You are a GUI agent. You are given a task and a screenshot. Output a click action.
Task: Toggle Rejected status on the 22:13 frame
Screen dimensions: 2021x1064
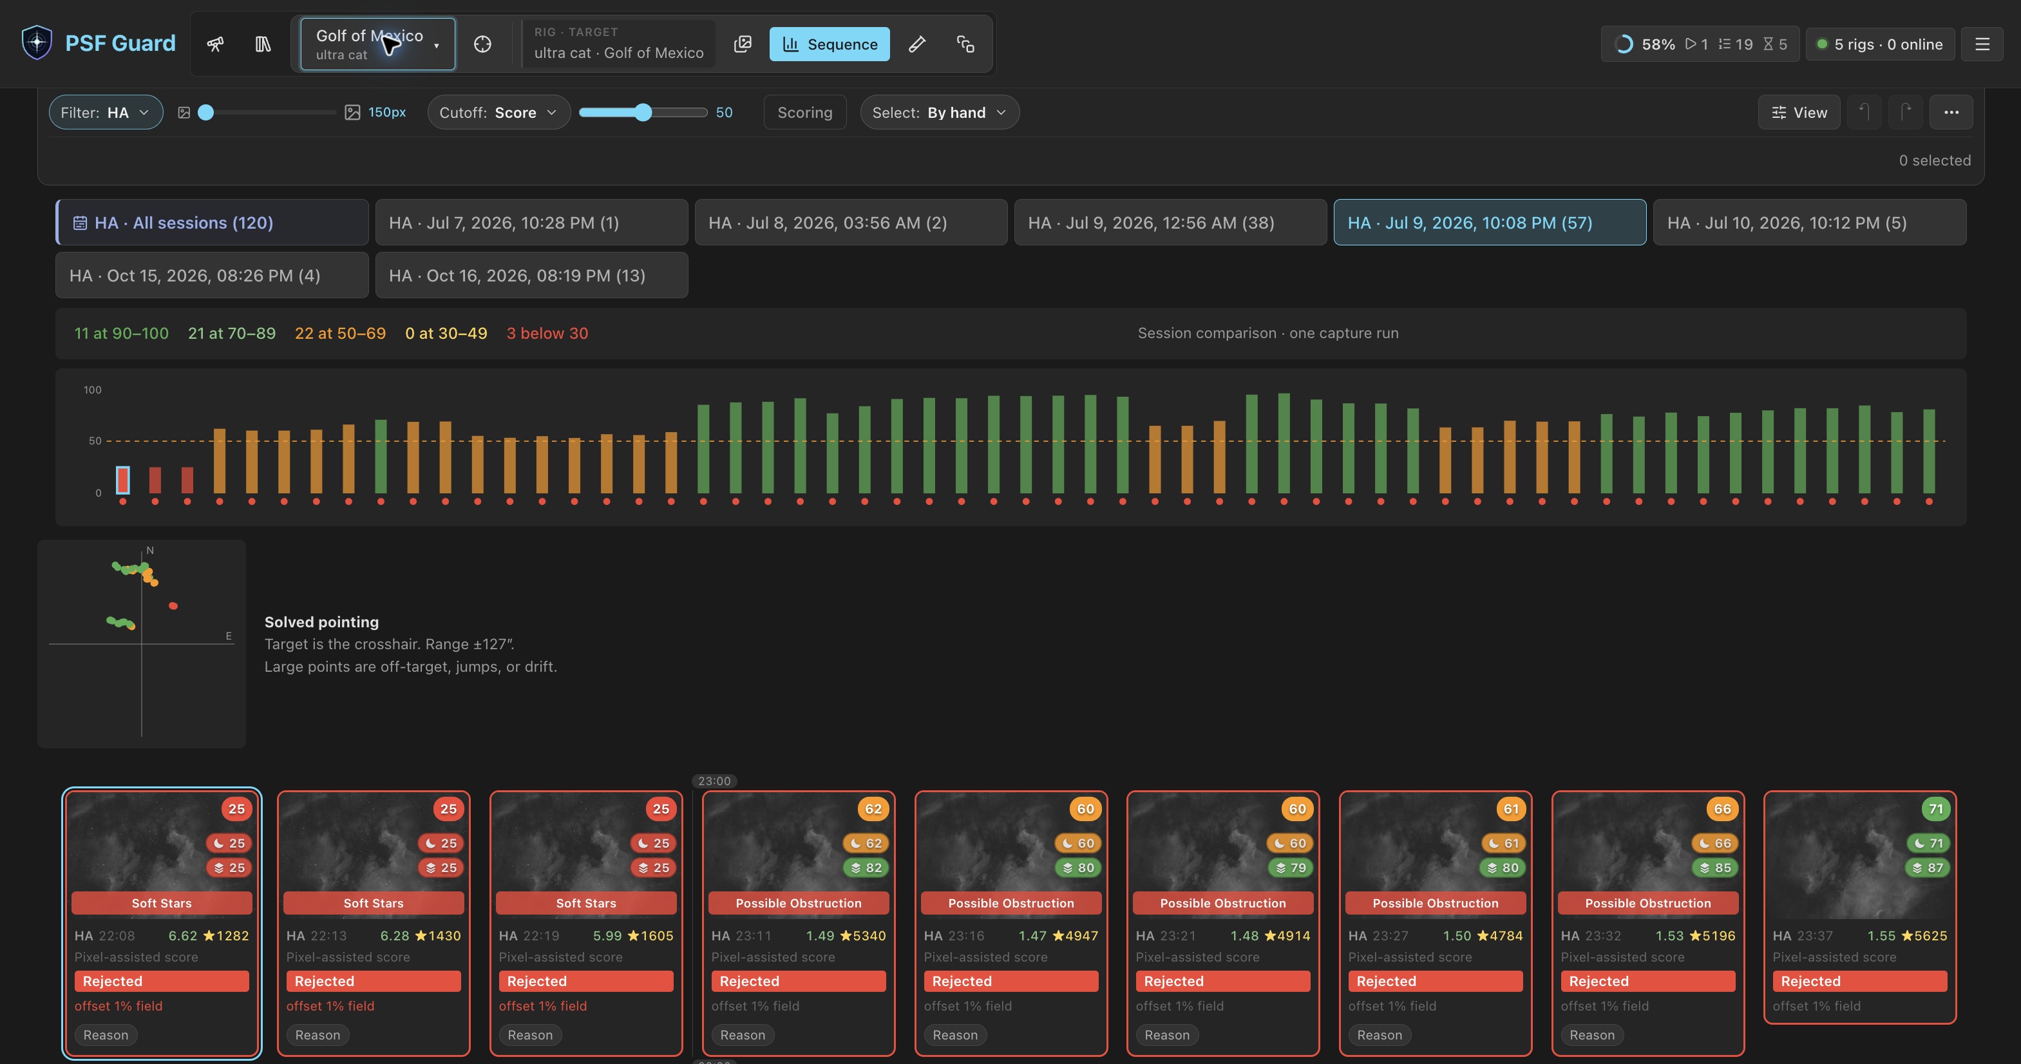[x=374, y=981]
